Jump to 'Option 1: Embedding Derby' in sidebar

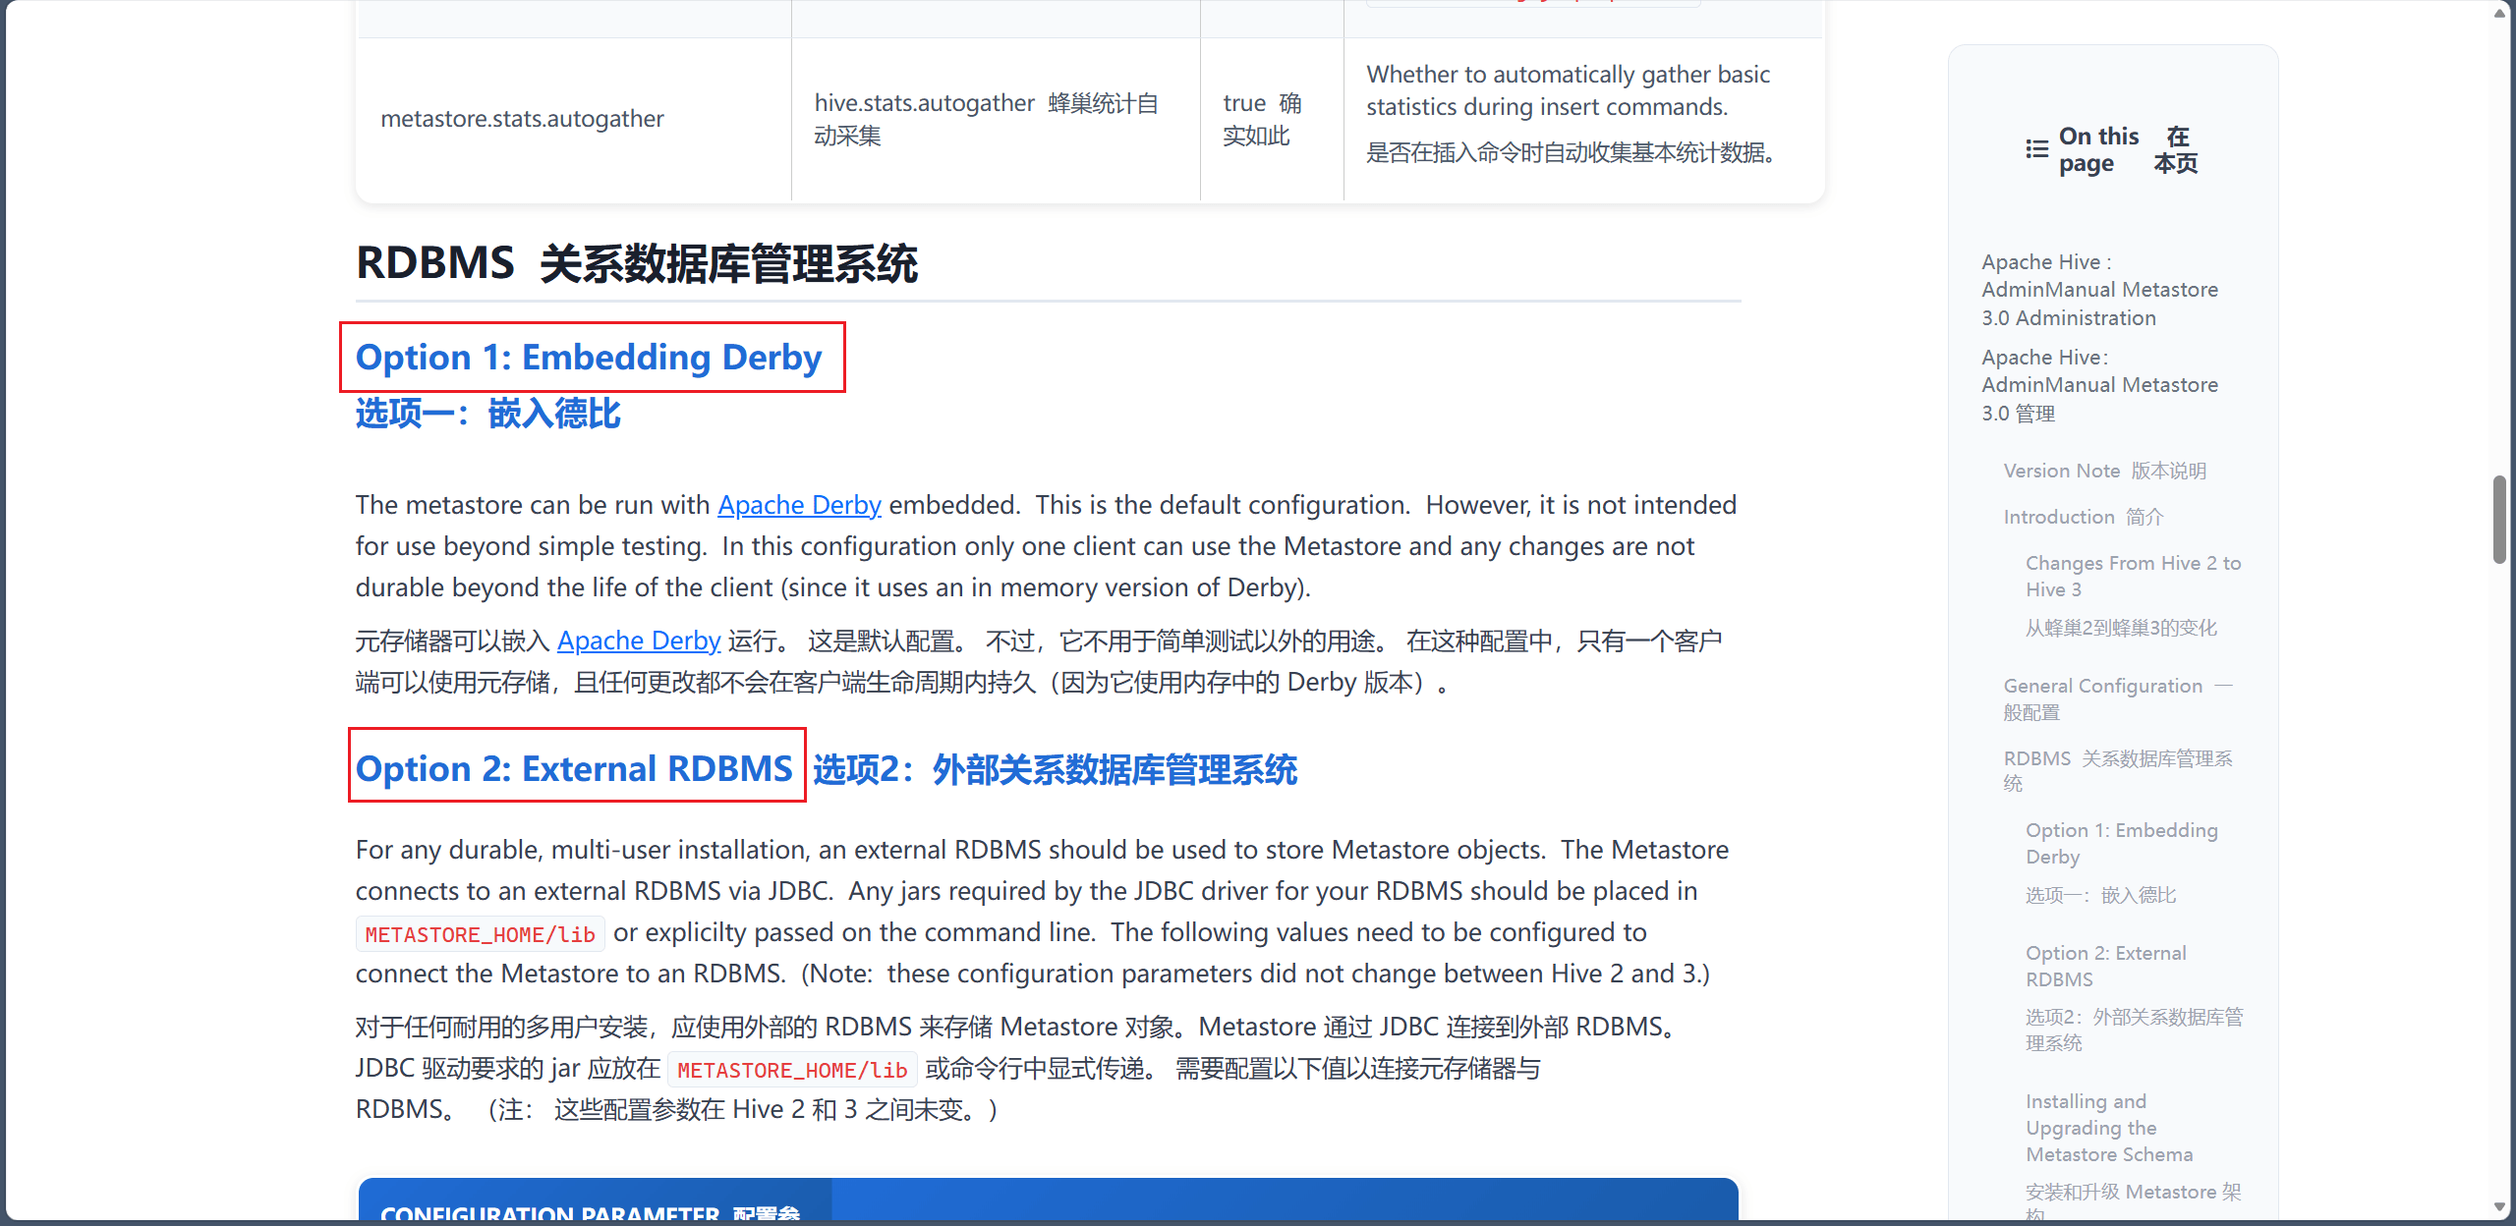(x=2121, y=843)
